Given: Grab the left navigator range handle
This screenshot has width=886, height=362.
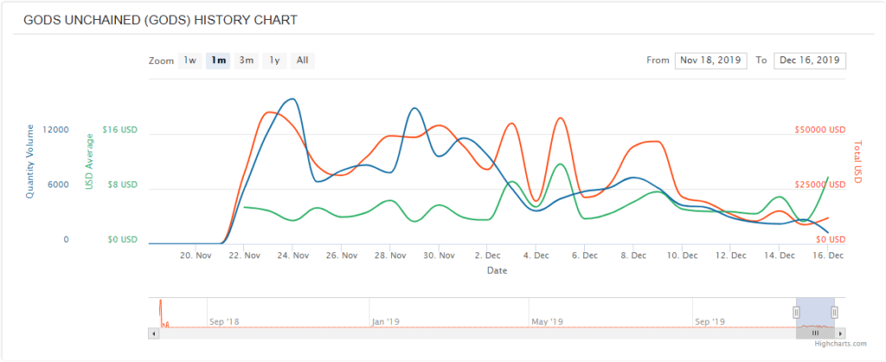Looking at the screenshot, I should [796, 312].
